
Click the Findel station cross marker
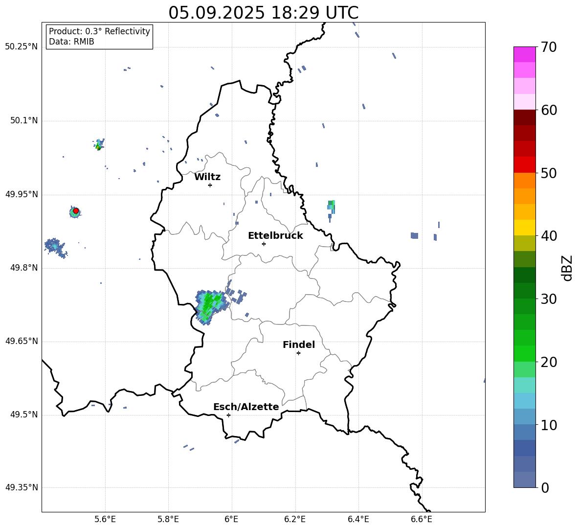(x=298, y=353)
